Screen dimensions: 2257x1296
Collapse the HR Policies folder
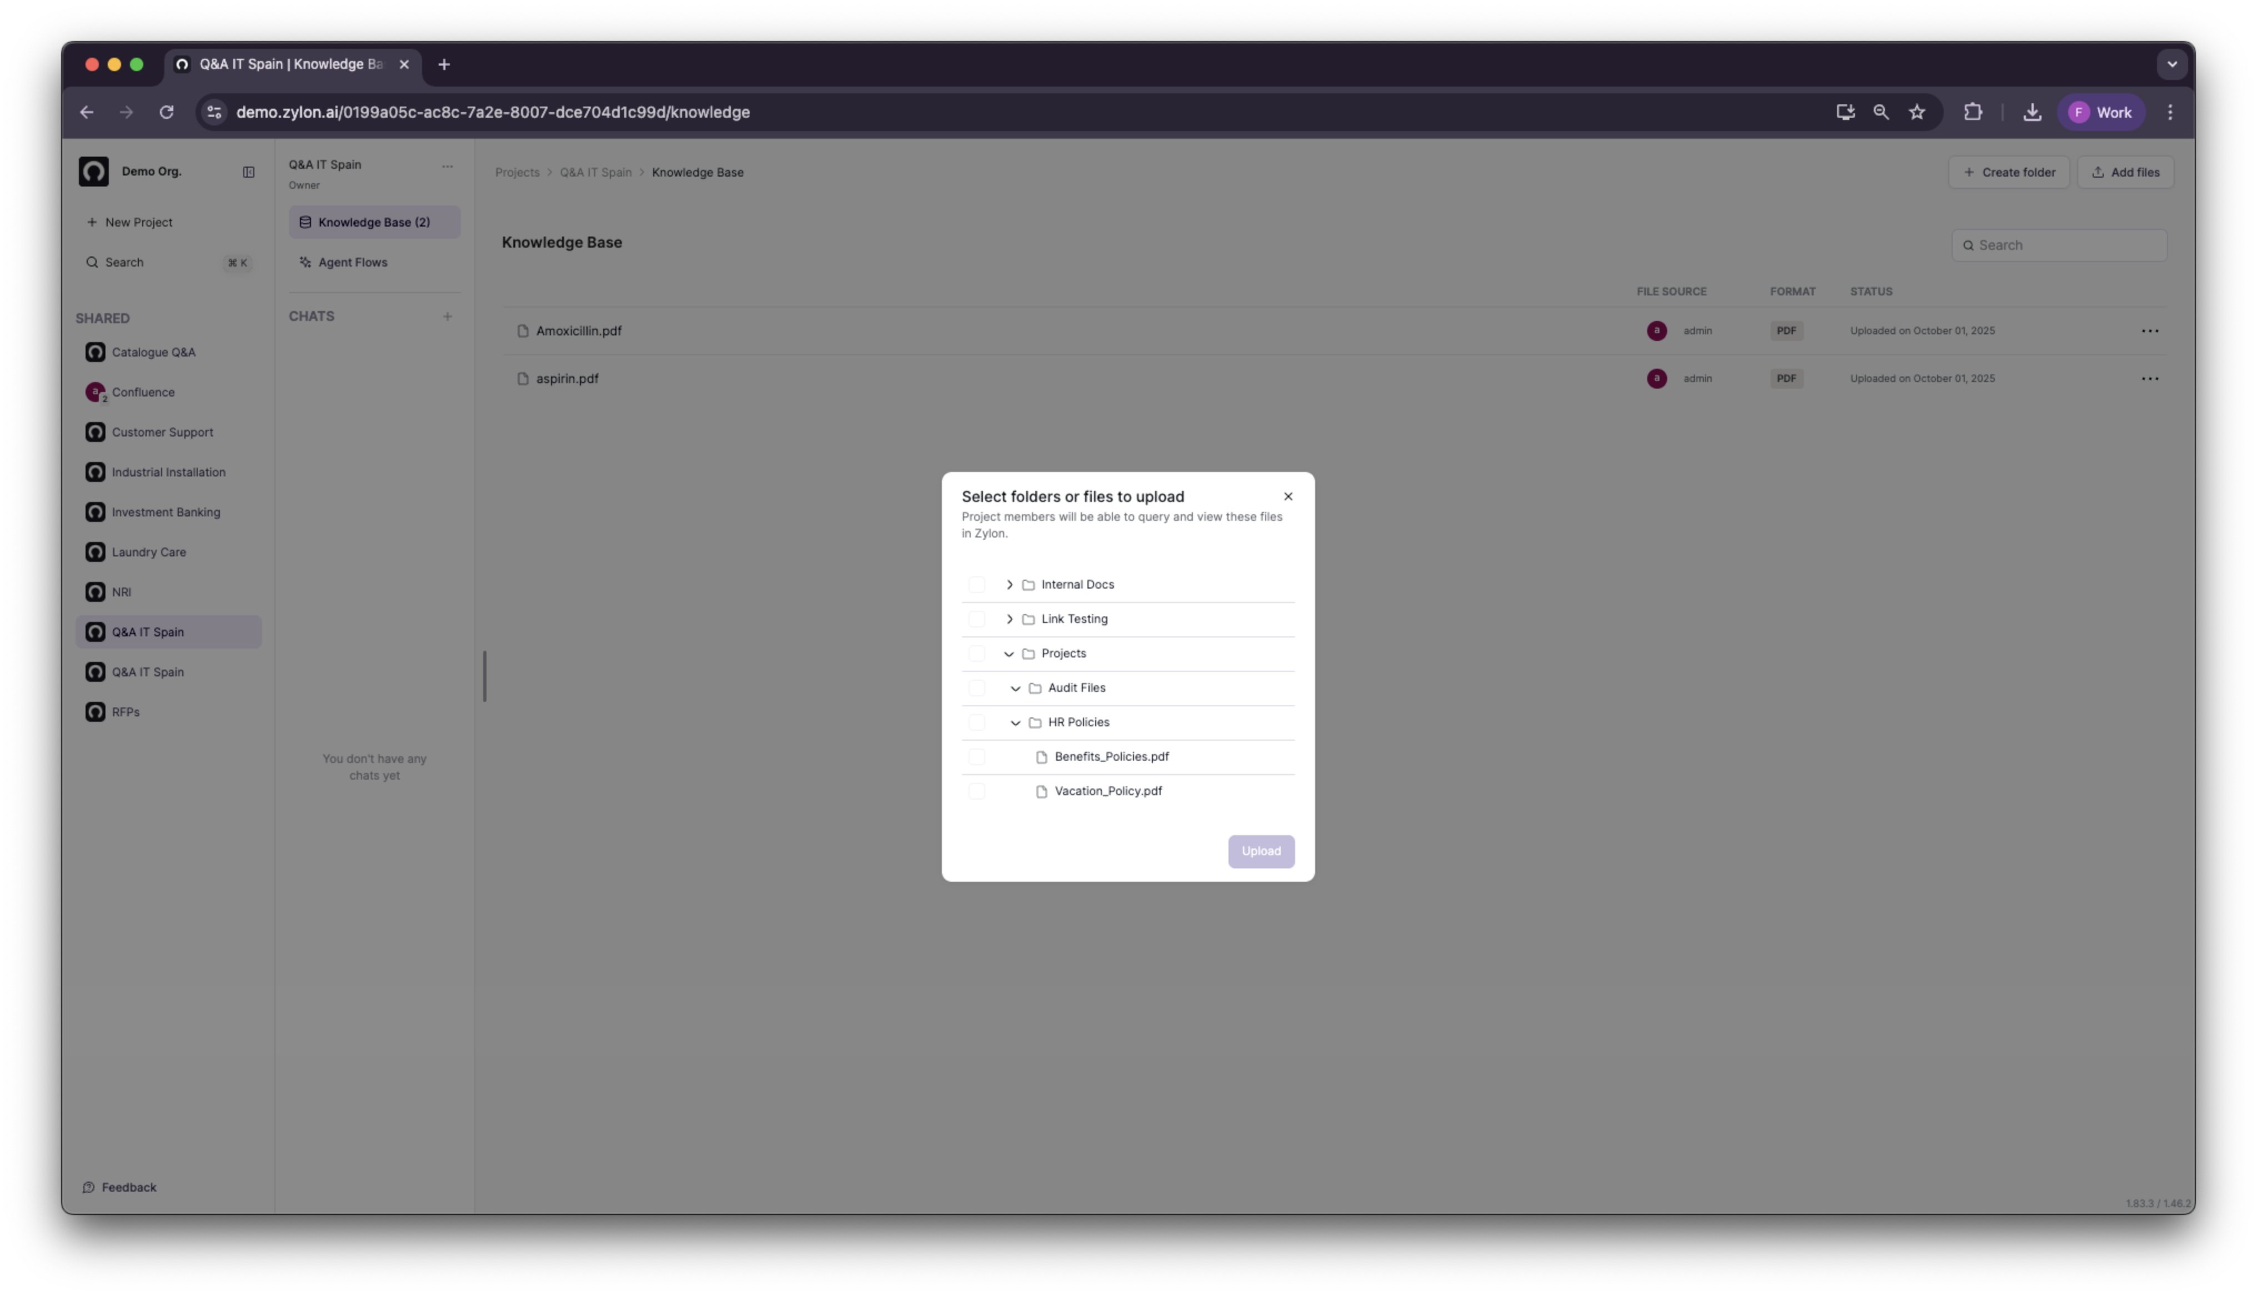click(x=1015, y=723)
